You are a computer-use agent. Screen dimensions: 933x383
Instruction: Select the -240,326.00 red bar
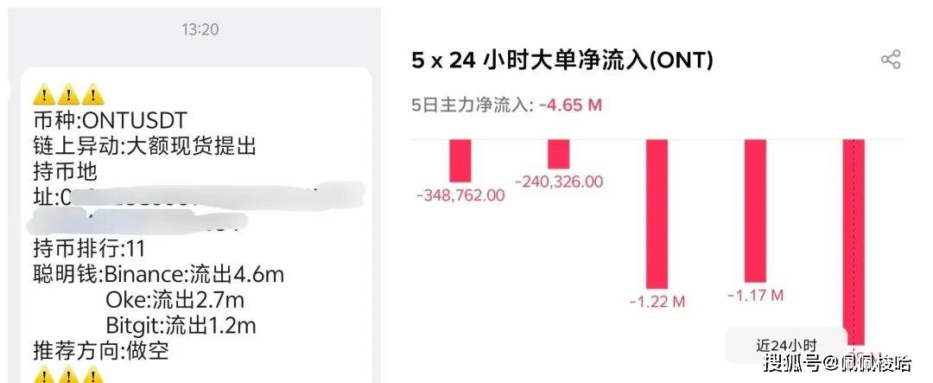pos(559,154)
